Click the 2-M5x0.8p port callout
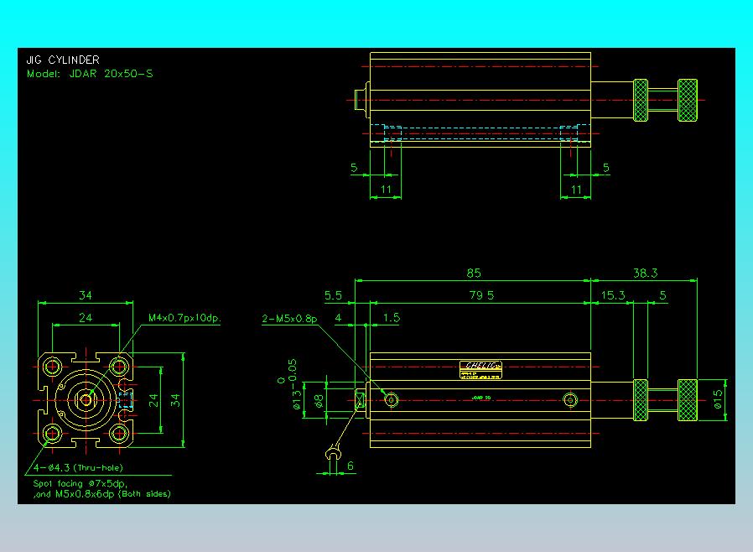This screenshot has width=753, height=552. (289, 319)
